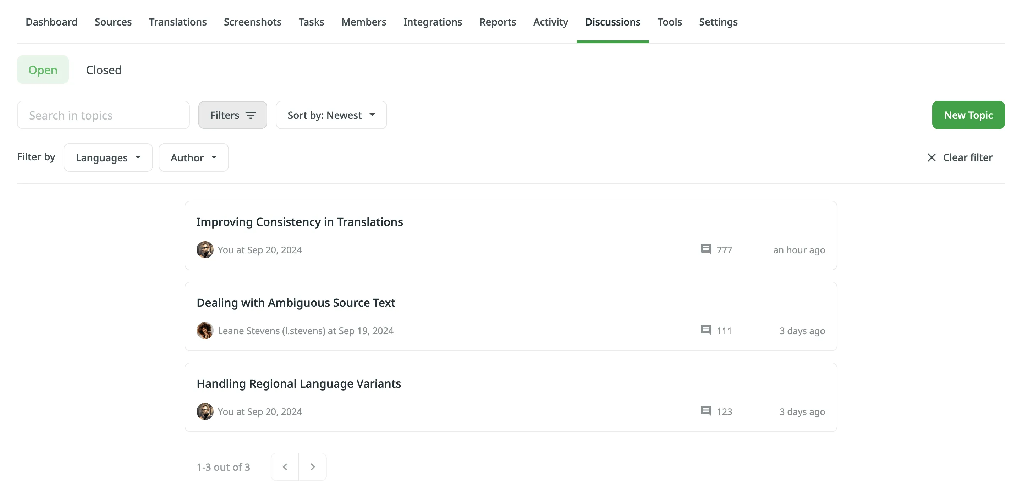Screen dimensions: 1022x492
Task: Focus the Search in topics field
Action: [x=103, y=115]
